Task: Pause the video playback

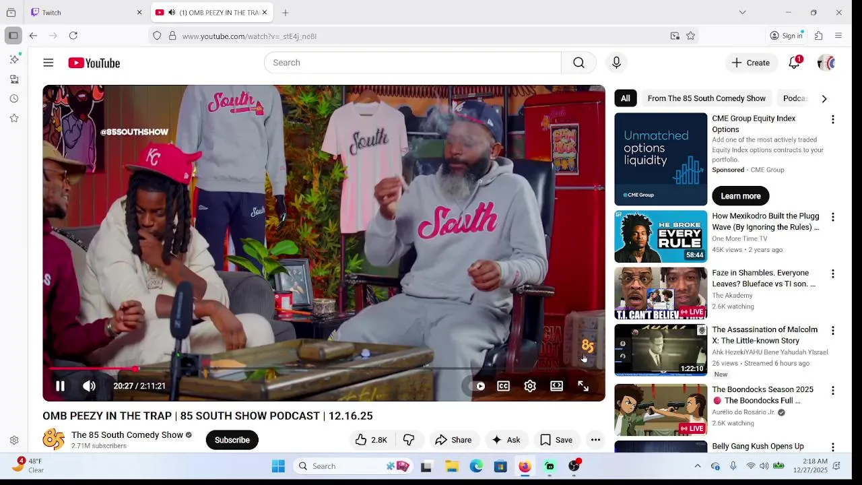Action: (x=60, y=386)
